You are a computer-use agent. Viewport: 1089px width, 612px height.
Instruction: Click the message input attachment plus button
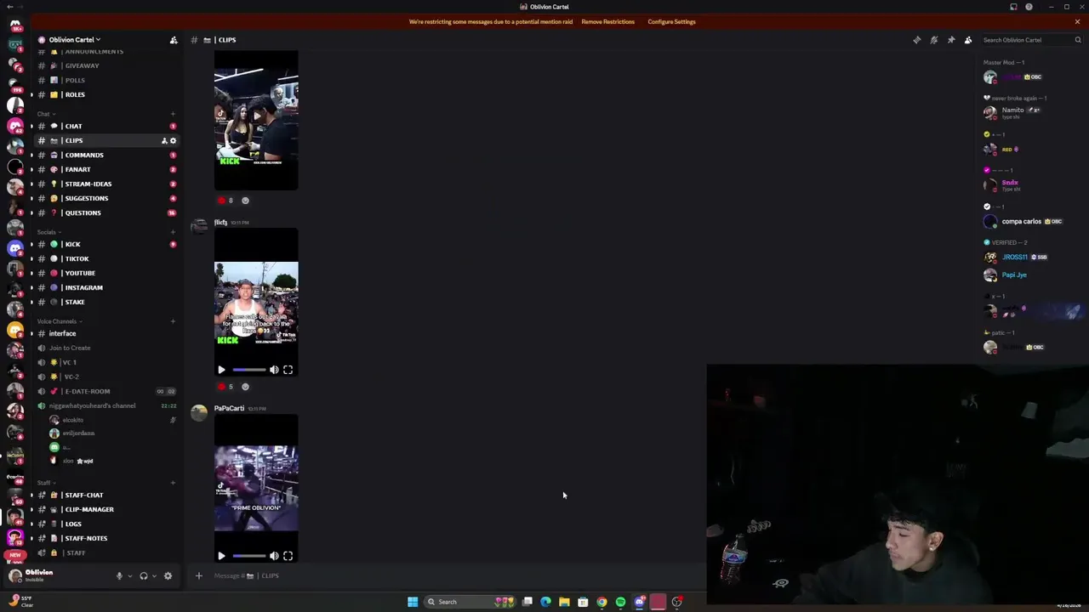[x=198, y=575]
